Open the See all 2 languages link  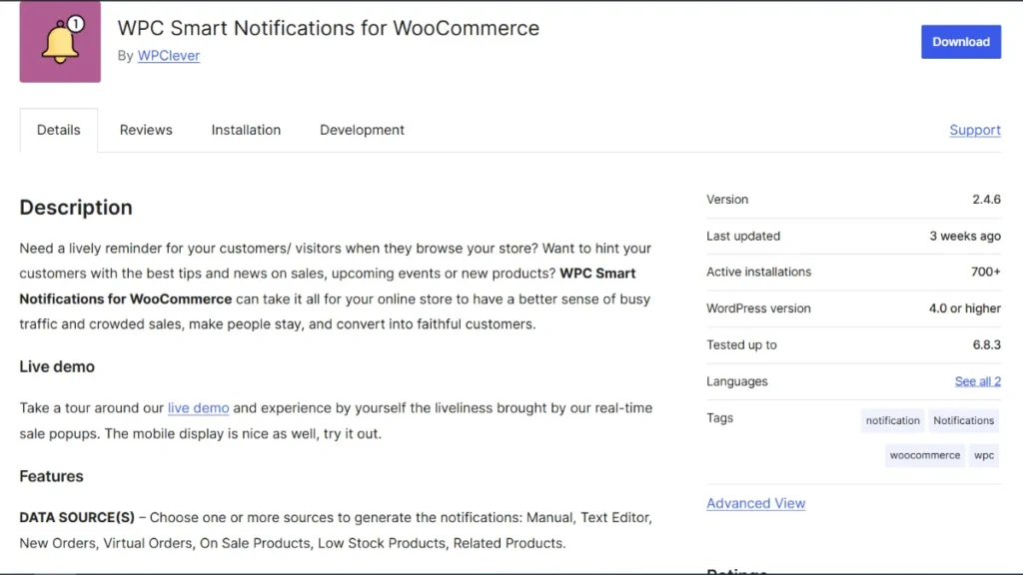tap(977, 381)
